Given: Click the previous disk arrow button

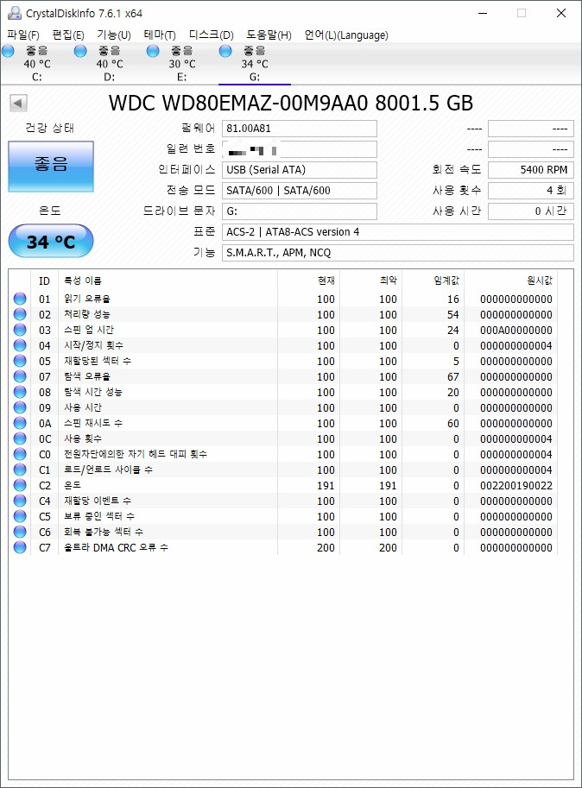Looking at the screenshot, I should tap(17, 103).
